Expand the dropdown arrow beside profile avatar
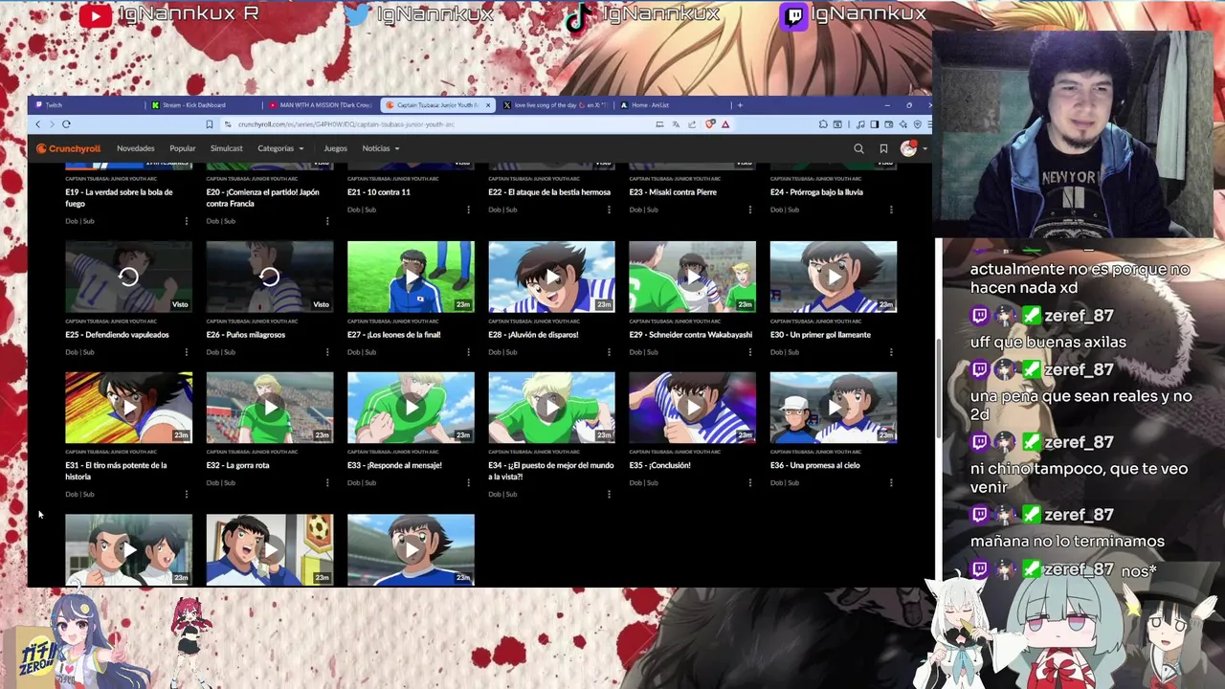This screenshot has width=1225, height=689. point(924,149)
